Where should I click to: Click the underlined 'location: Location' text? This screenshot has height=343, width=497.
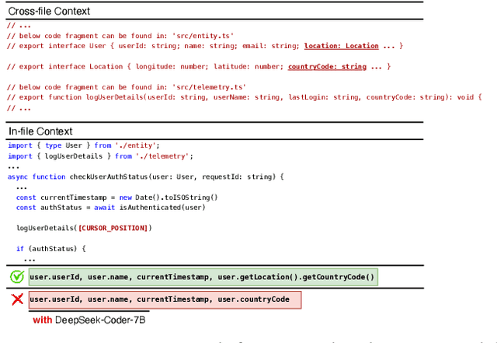click(341, 46)
